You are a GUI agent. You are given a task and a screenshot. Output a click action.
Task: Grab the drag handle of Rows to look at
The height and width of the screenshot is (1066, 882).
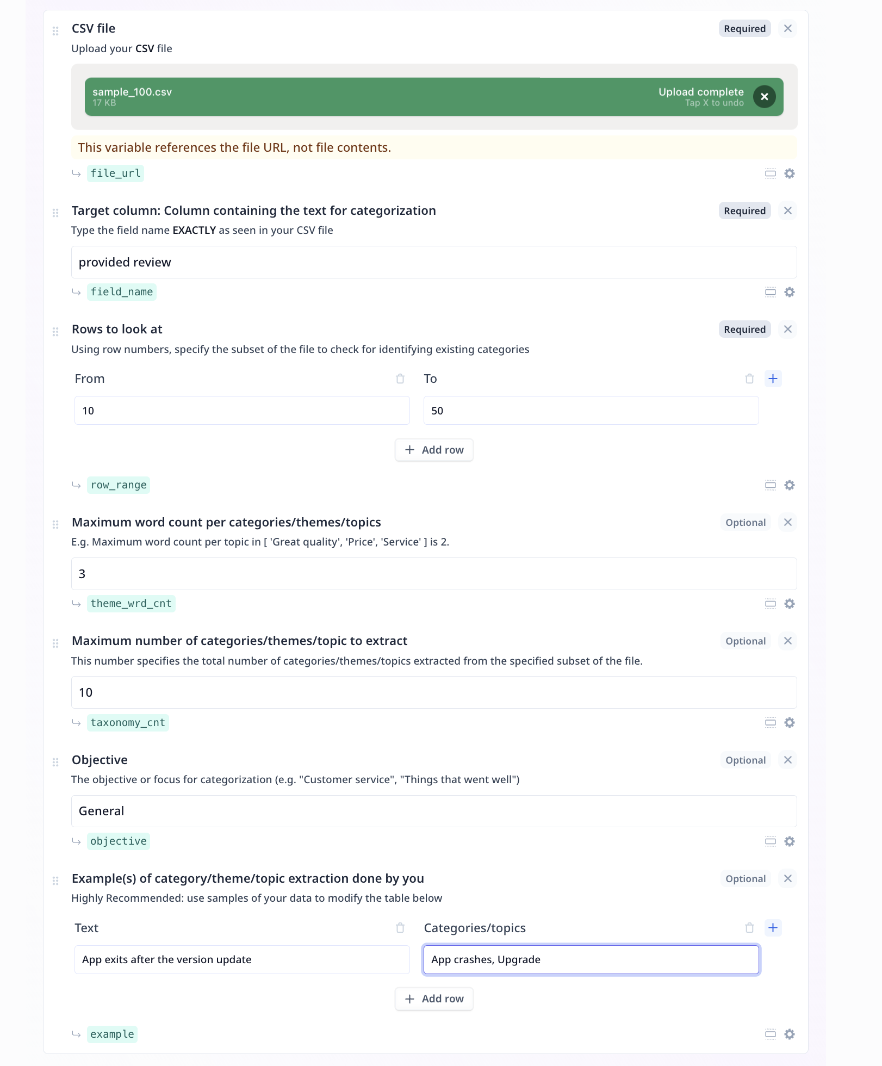pyautogui.click(x=55, y=331)
